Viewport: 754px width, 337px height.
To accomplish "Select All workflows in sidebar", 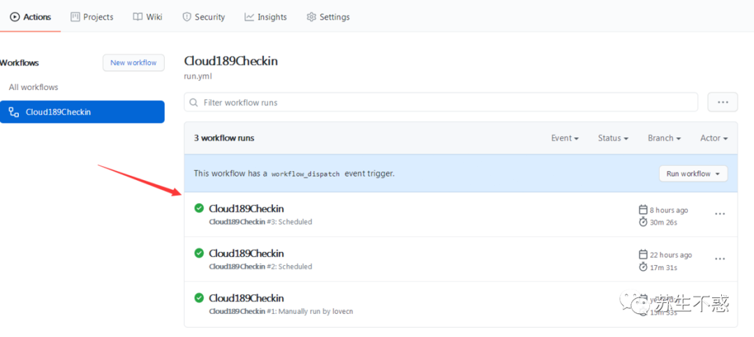I will pos(34,87).
